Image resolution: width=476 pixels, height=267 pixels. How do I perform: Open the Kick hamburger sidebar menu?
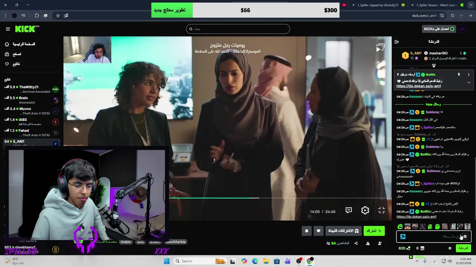[x=8, y=29]
